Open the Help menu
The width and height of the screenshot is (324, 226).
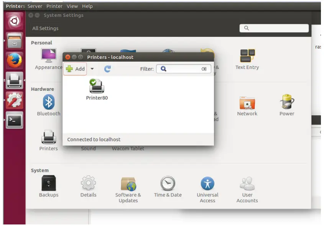87,6
